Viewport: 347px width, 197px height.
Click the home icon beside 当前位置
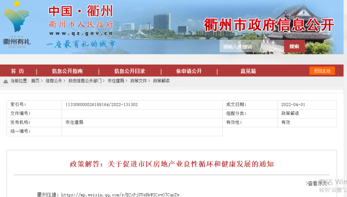click(6, 81)
